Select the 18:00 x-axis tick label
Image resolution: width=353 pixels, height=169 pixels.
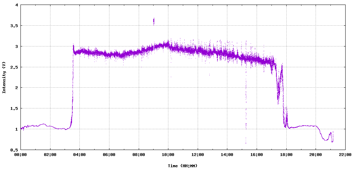point(286,155)
